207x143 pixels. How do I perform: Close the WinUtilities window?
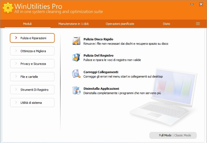click(201, 4)
